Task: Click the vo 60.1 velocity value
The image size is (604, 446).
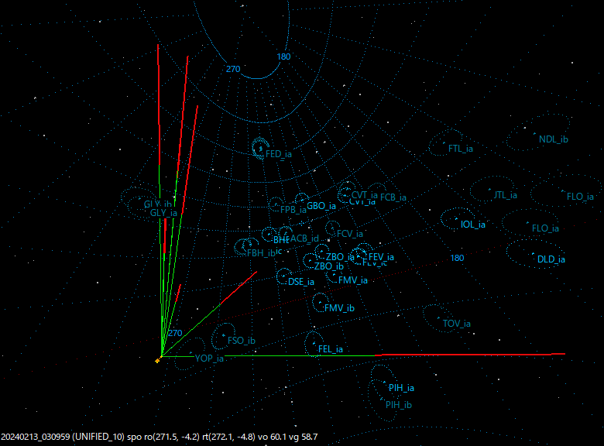Action: [x=273, y=437]
